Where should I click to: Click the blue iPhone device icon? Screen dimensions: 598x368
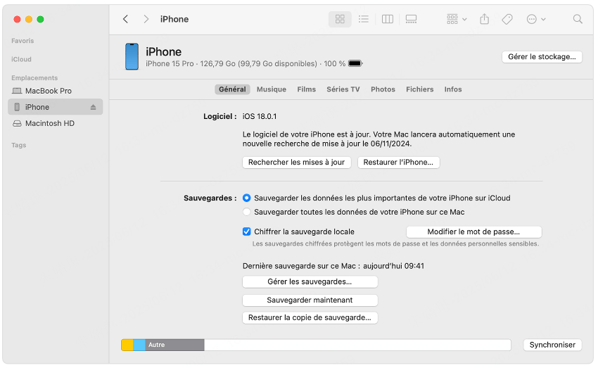[132, 56]
